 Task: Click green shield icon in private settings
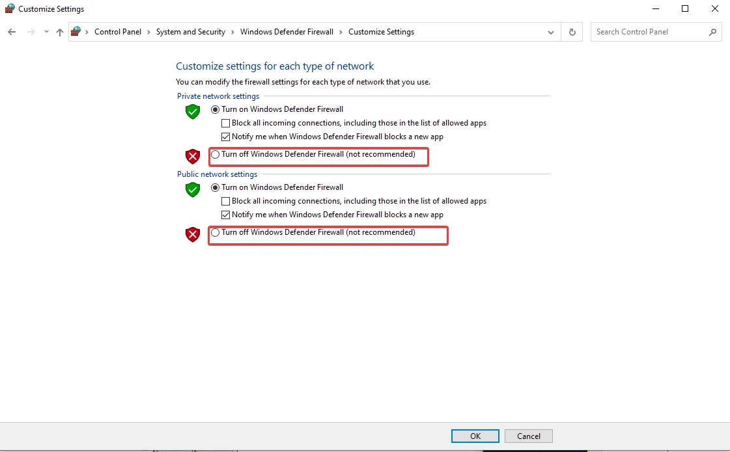pyautogui.click(x=193, y=112)
